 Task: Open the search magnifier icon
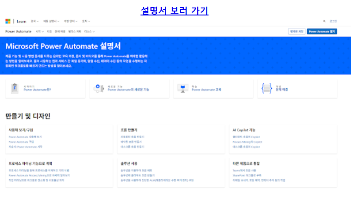(324, 21)
